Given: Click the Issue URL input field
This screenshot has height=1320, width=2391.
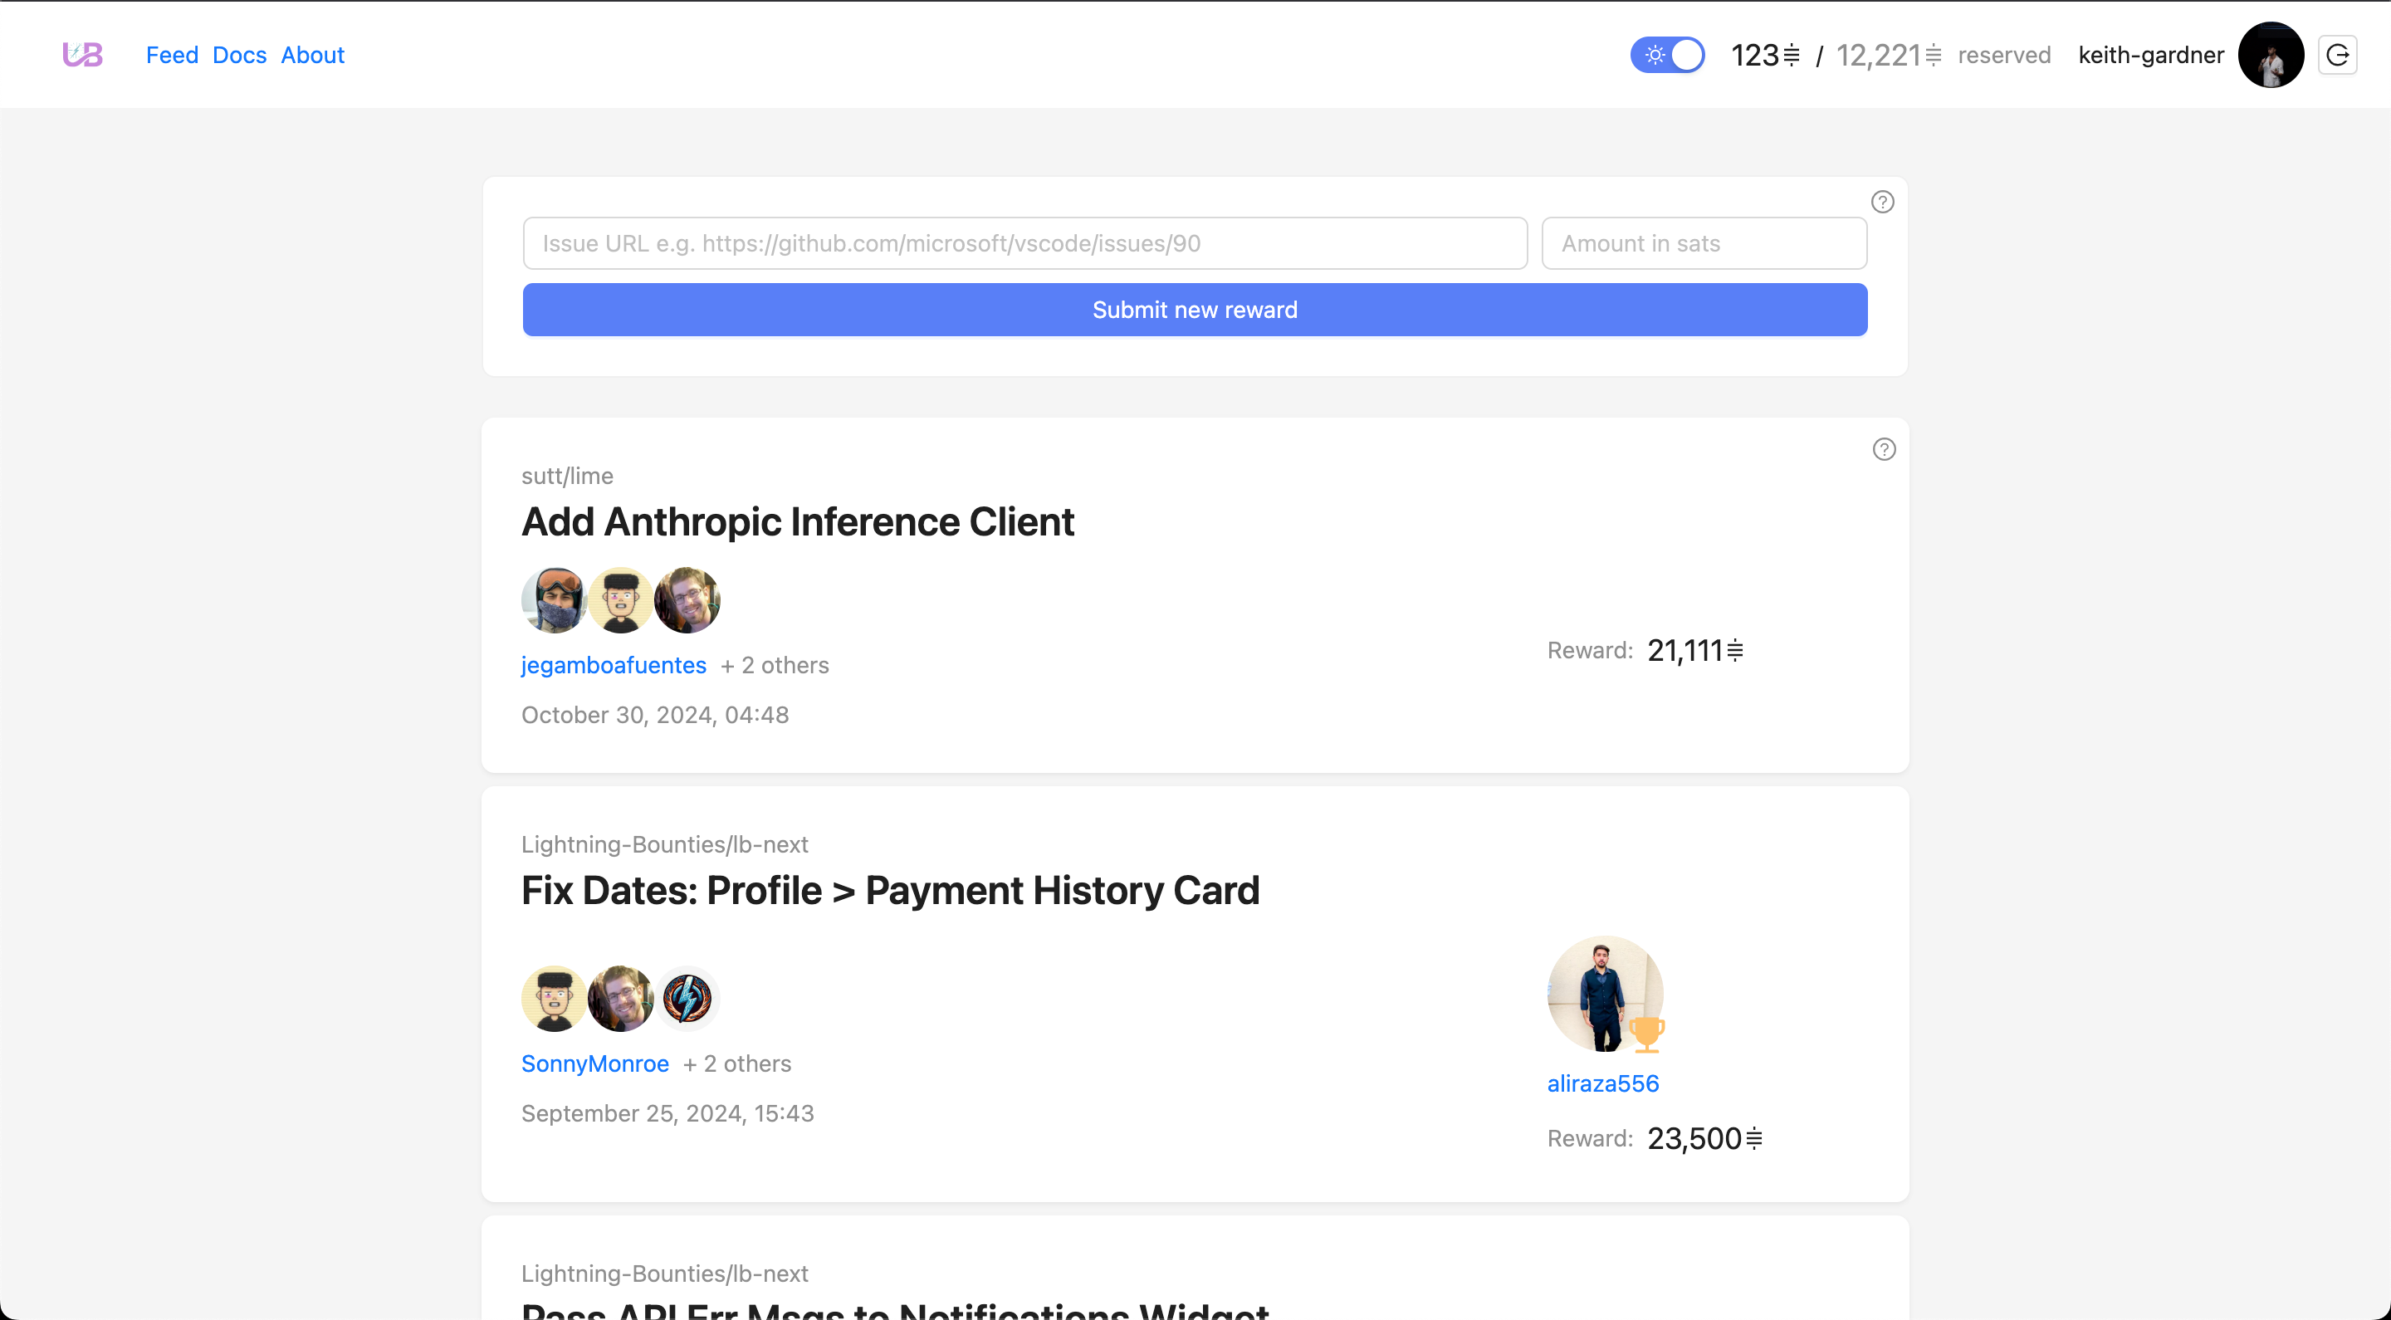Looking at the screenshot, I should (1024, 243).
